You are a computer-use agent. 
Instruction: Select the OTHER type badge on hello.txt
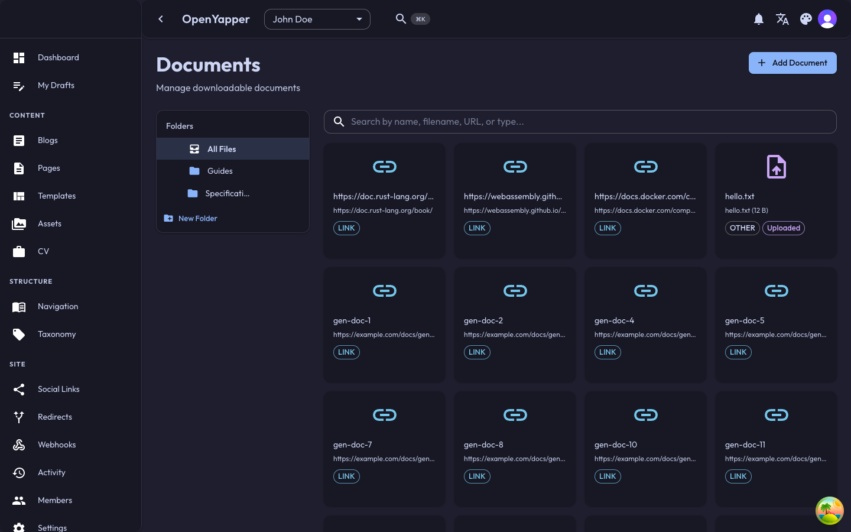click(x=742, y=228)
